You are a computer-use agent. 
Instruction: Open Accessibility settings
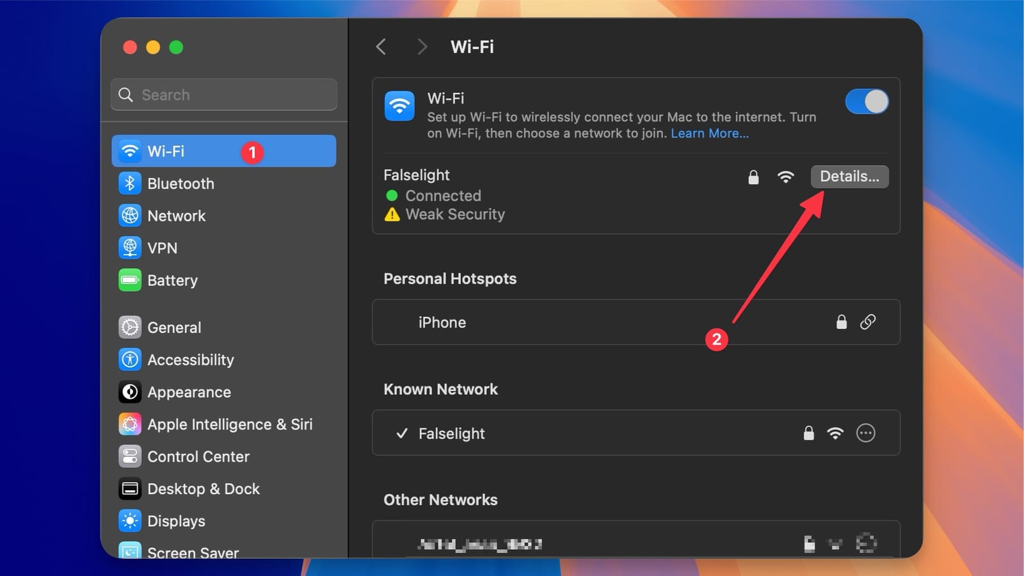[190, 360]
